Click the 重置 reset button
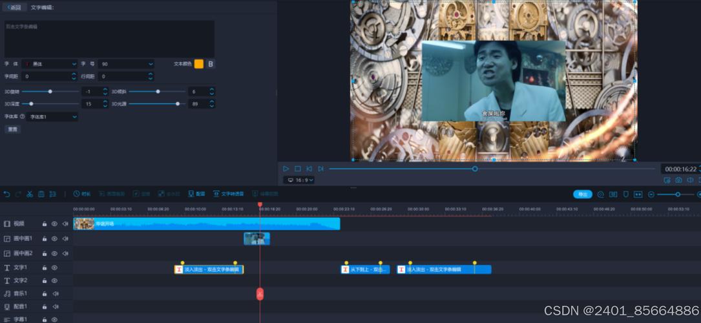The image size is (701, 323). [12, 129]
